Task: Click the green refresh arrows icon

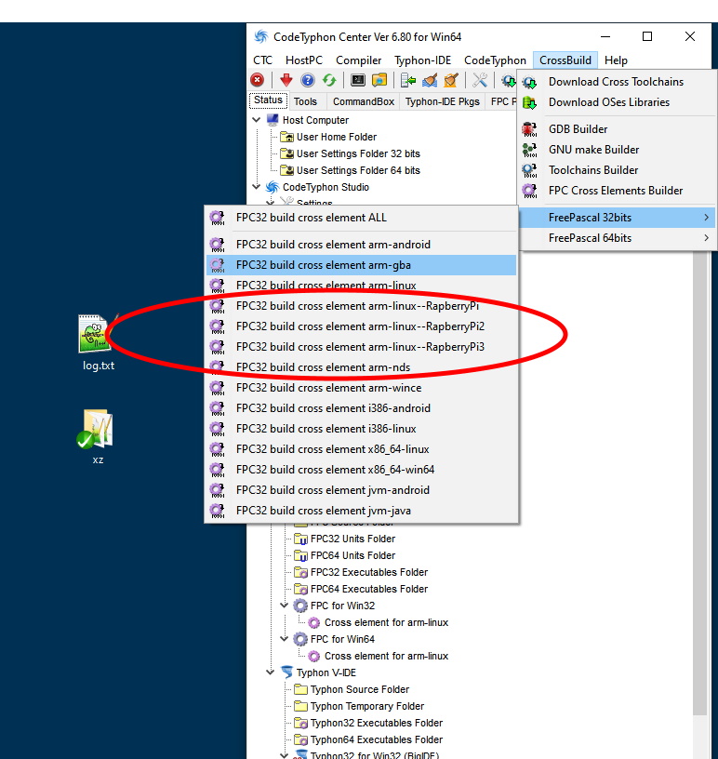Action: click(x=329, y=80)
